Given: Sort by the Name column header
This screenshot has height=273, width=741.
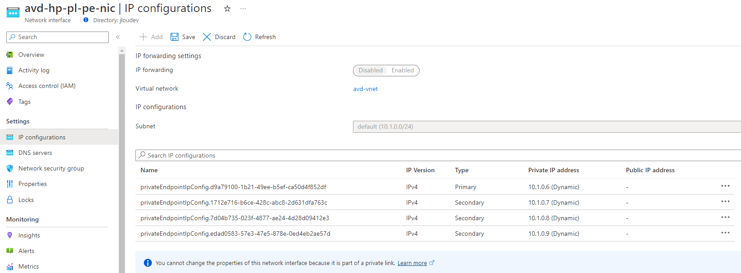Looking at the screenshot, I should (149, 170).
